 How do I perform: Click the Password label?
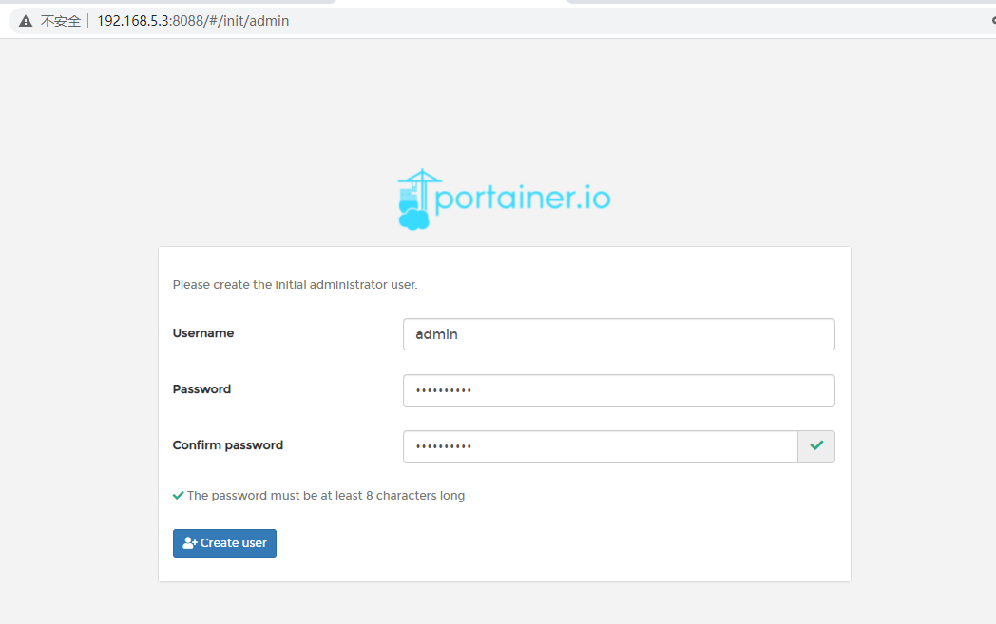point(201,389)
